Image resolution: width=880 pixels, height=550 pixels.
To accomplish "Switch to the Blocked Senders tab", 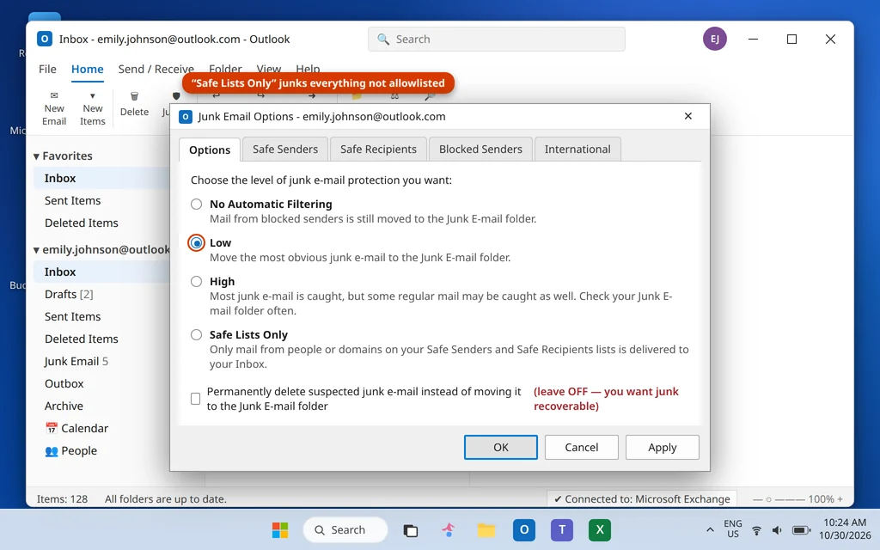I will (x=480, y=150).
